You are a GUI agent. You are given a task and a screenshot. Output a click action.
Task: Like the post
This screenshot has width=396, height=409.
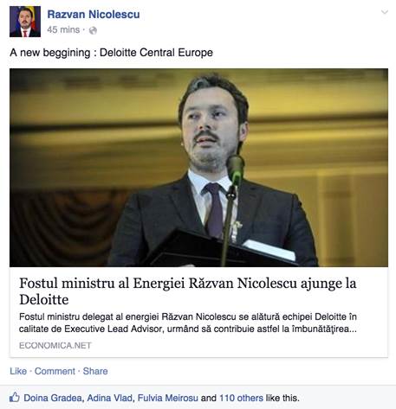click(x=18, y=371)
